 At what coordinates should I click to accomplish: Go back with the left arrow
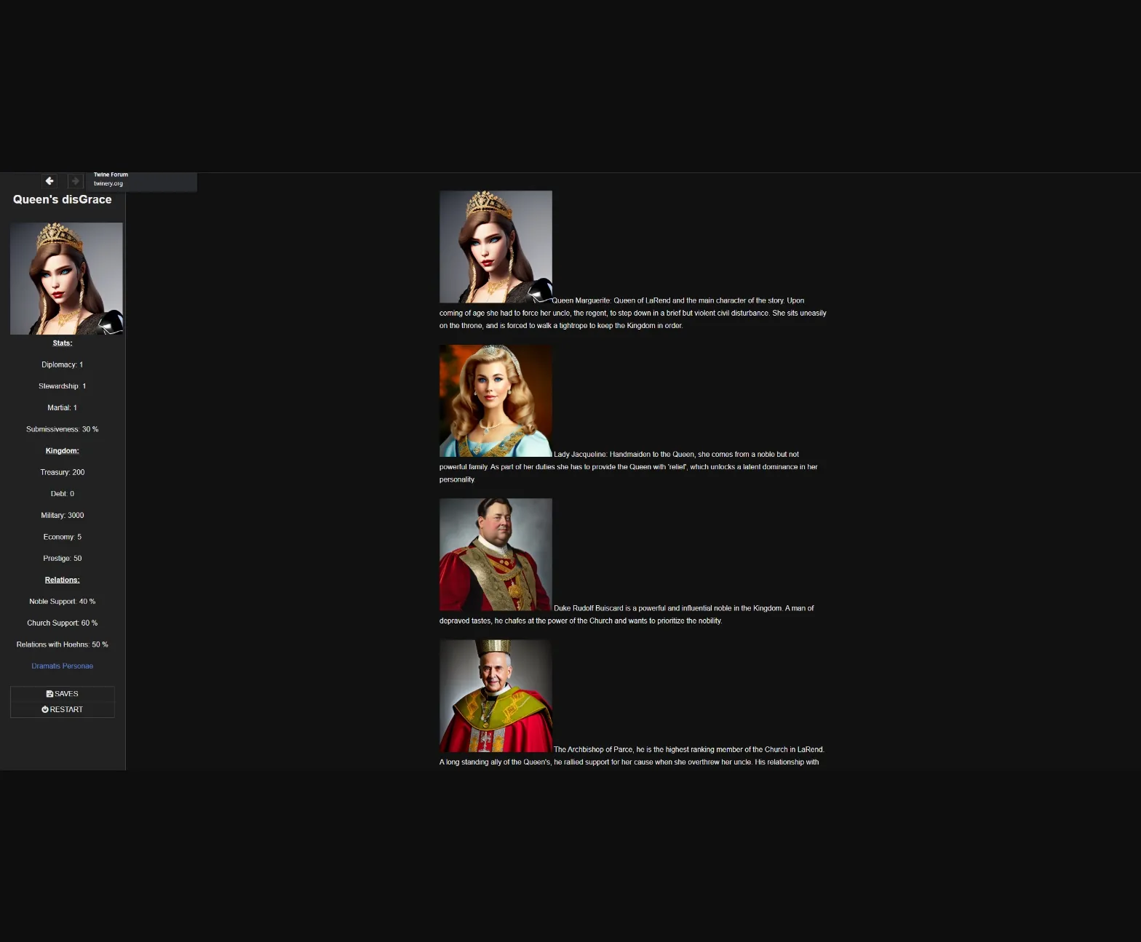tap(49, 181)
